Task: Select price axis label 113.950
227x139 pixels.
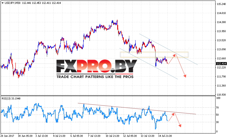Action: click(221, 31)
